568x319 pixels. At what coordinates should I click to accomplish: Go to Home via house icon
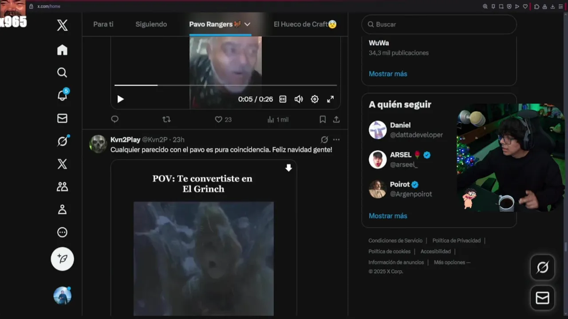coord(62,50)
